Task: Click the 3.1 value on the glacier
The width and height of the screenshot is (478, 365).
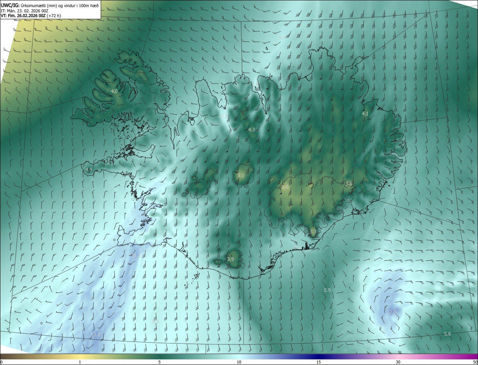Action: tap(241, 175)
